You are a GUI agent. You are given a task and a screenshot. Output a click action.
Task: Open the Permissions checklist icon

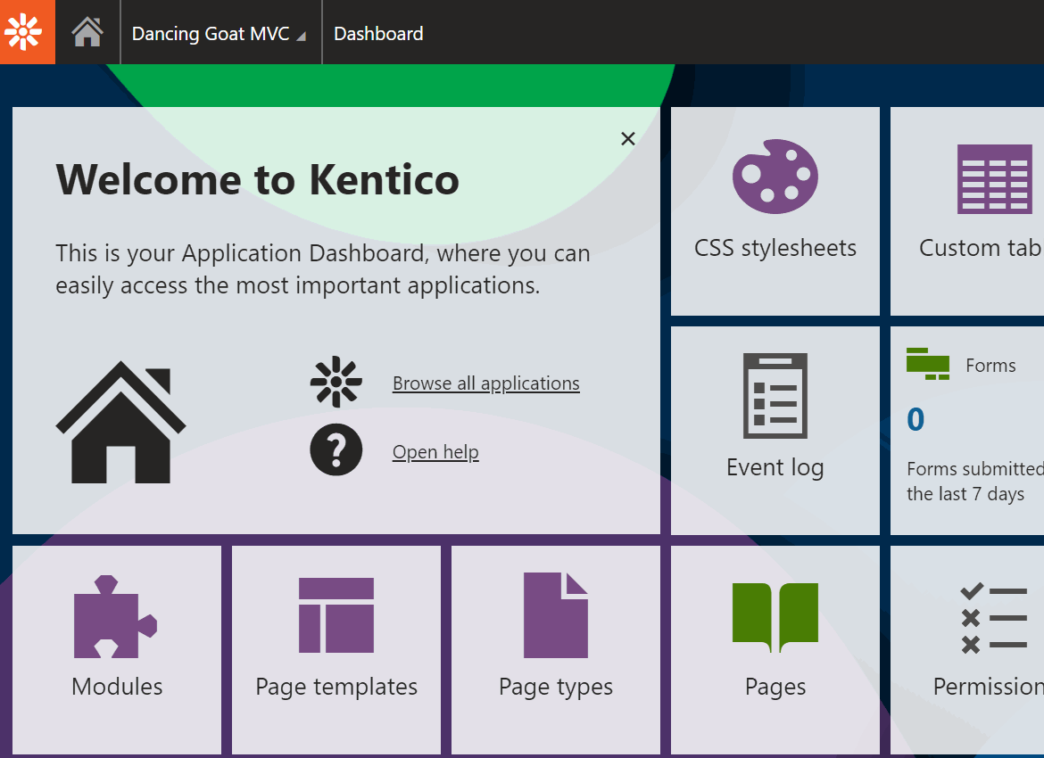click(994, 618)
